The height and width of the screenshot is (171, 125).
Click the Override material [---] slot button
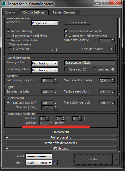55,49
